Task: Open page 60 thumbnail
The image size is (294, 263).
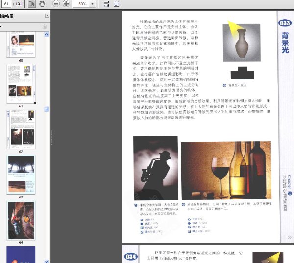Action: pos(21,44)
